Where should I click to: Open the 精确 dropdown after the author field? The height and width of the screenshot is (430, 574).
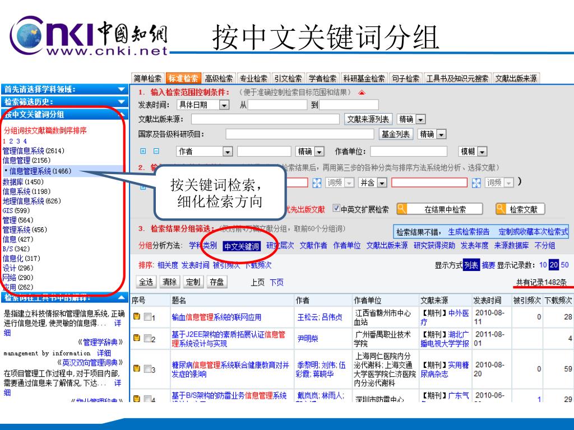click(319, 151)
